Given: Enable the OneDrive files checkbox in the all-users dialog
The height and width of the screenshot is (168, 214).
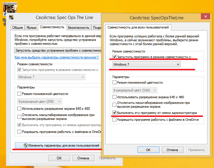Looking at the screenshot, I should point(115,120).
